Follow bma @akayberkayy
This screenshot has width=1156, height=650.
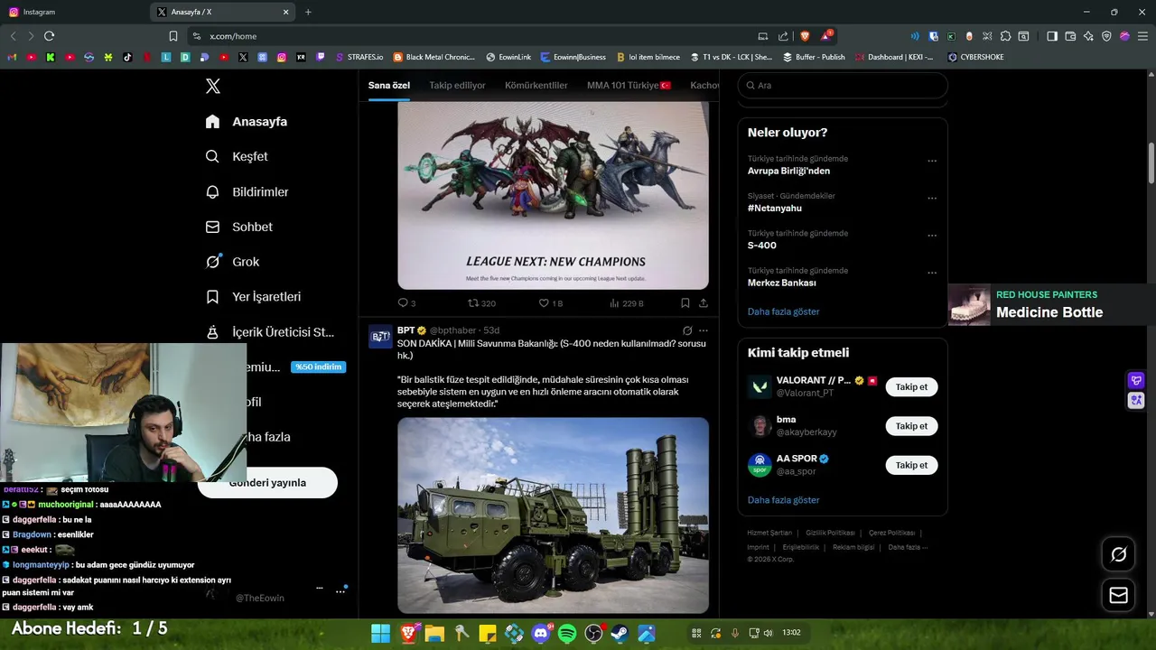(x=911, y=426)
